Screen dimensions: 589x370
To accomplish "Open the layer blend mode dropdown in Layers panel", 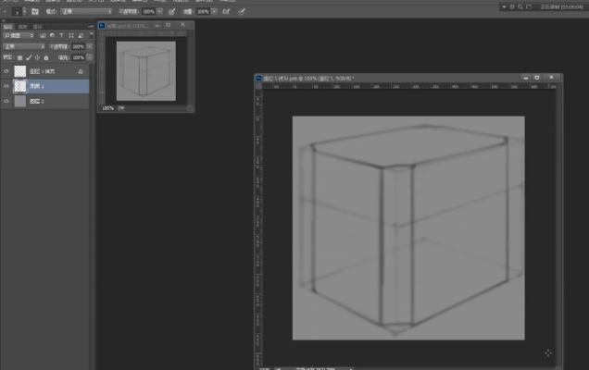I will [24, 46].
